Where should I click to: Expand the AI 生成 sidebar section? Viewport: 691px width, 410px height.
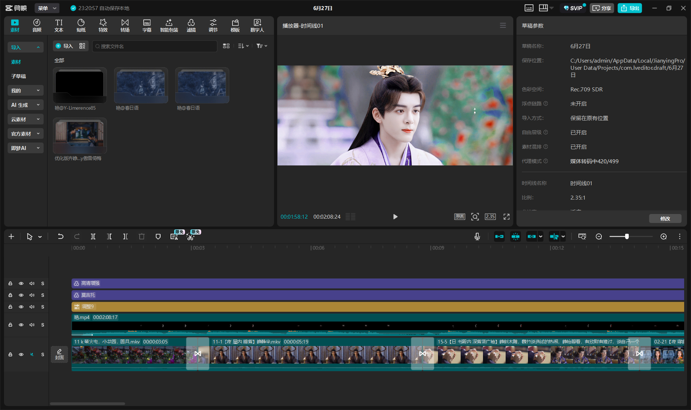pos(25,105)
